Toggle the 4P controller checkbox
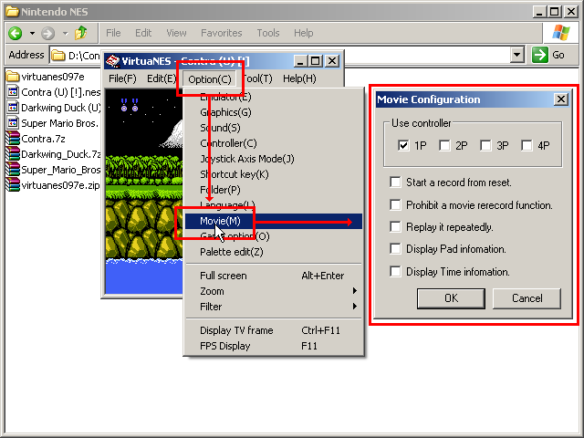This screenshot has width=584, height=438. pyautogui.click(x=527, y=145)
